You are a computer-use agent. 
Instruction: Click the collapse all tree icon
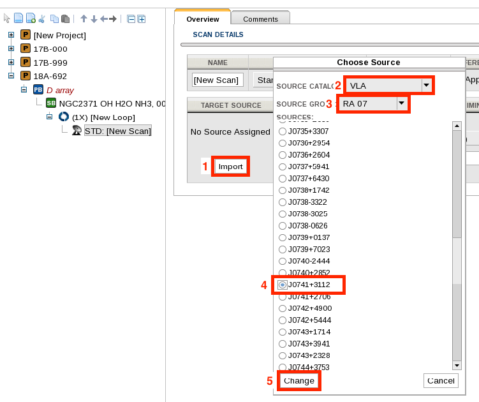(131, 19)
